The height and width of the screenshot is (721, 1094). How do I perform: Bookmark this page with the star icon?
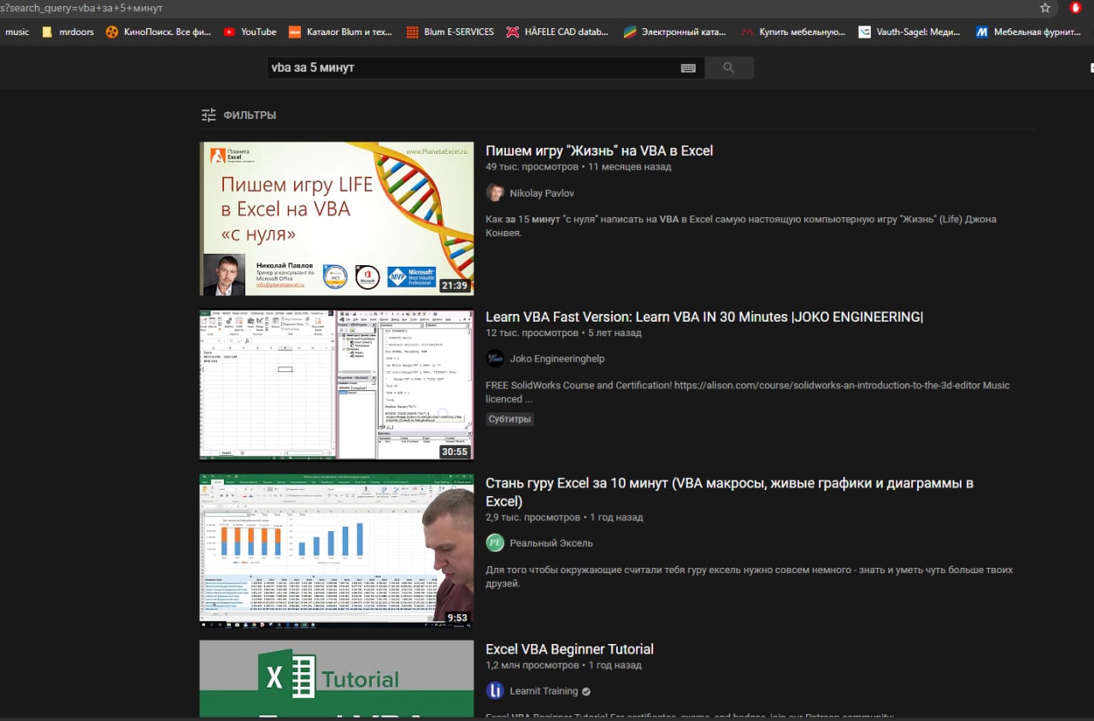[1044, 8]
